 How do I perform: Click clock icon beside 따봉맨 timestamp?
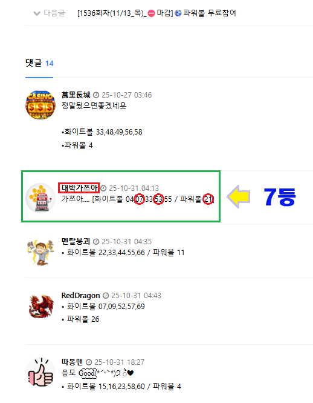tap(89, 362)
